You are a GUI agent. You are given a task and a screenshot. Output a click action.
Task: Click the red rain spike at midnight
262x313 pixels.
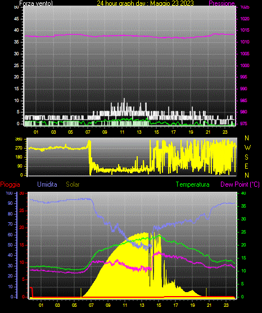click(31, 292)
